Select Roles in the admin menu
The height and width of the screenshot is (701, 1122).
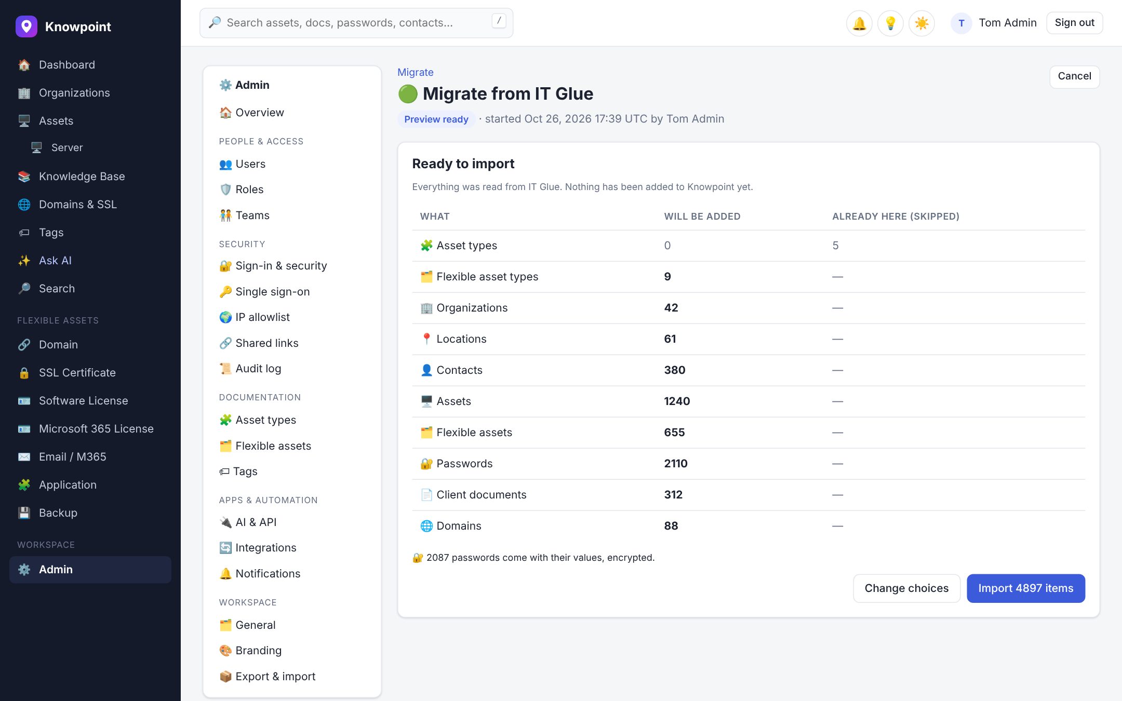[x=292, y=190]
